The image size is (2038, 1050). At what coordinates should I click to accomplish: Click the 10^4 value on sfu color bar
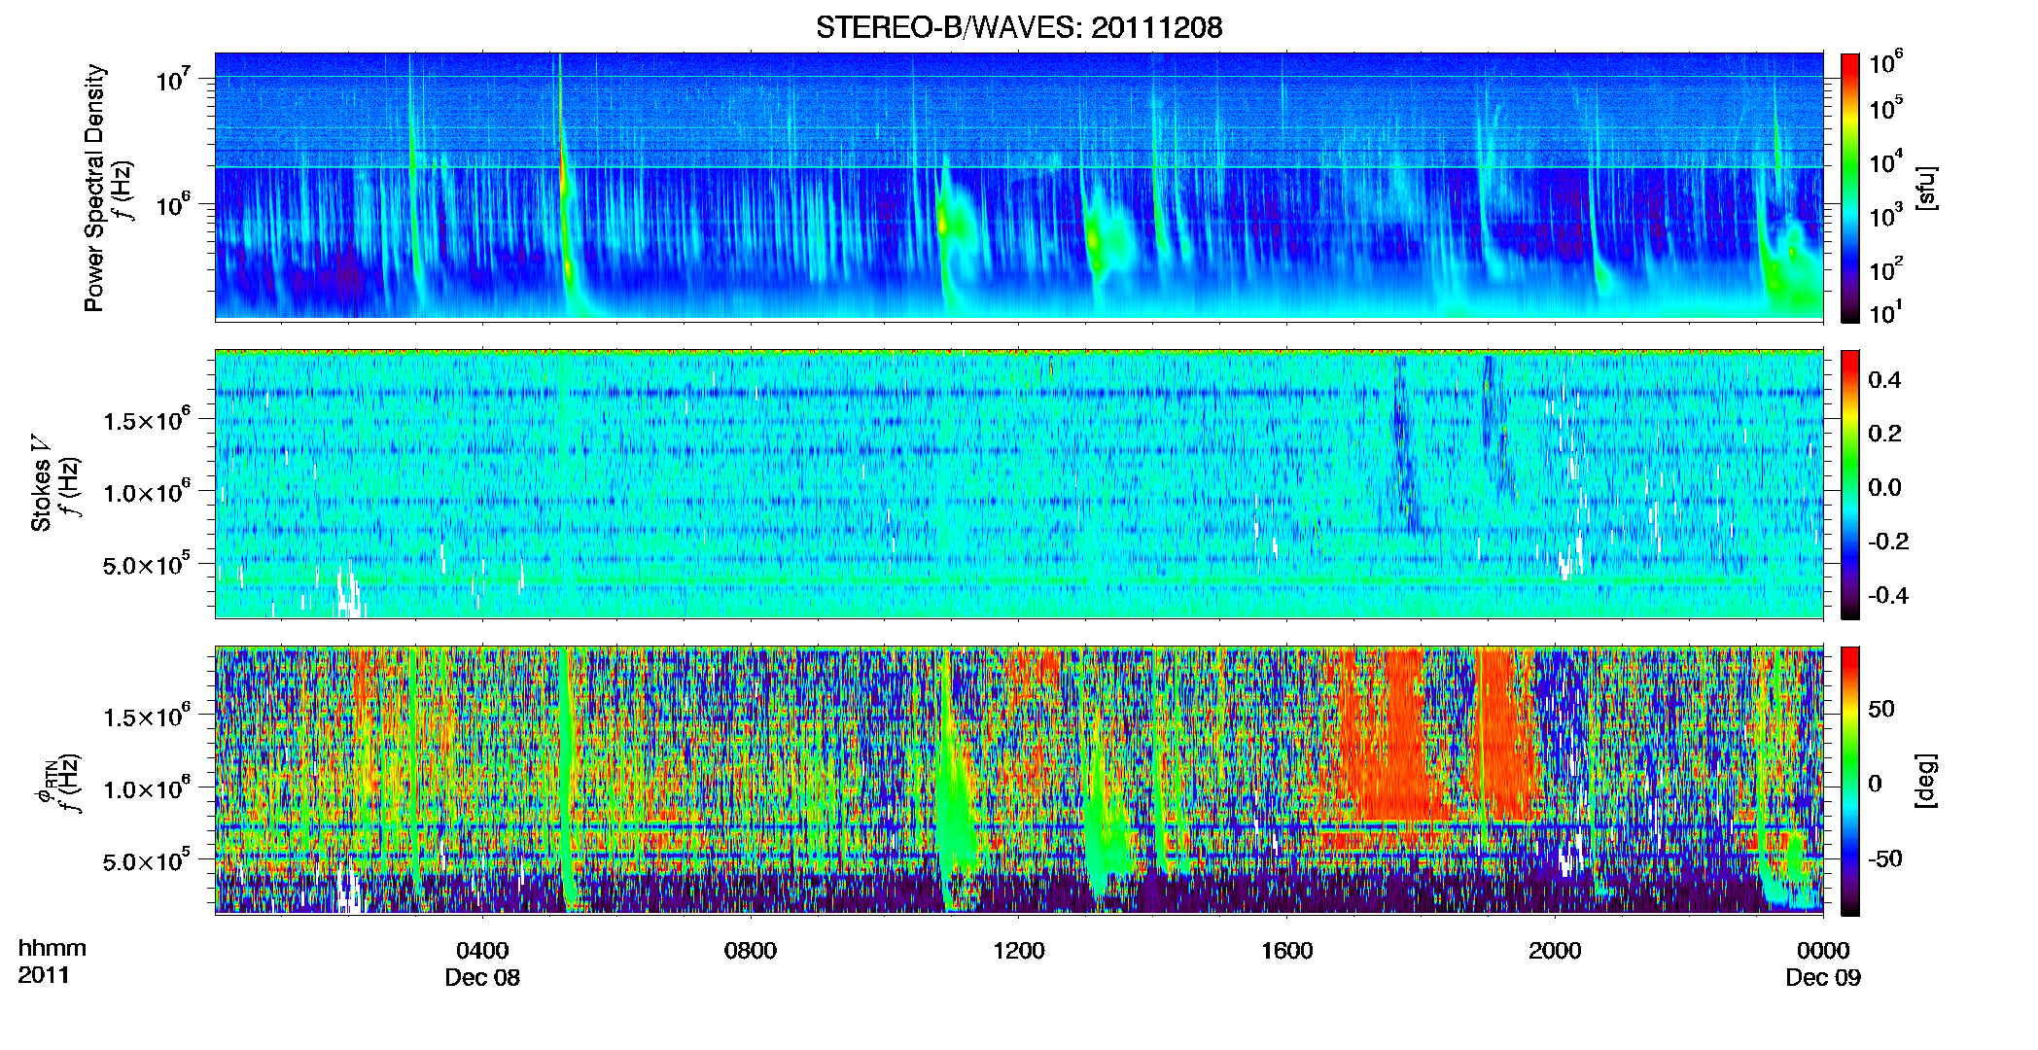(x=1885, y=162)
